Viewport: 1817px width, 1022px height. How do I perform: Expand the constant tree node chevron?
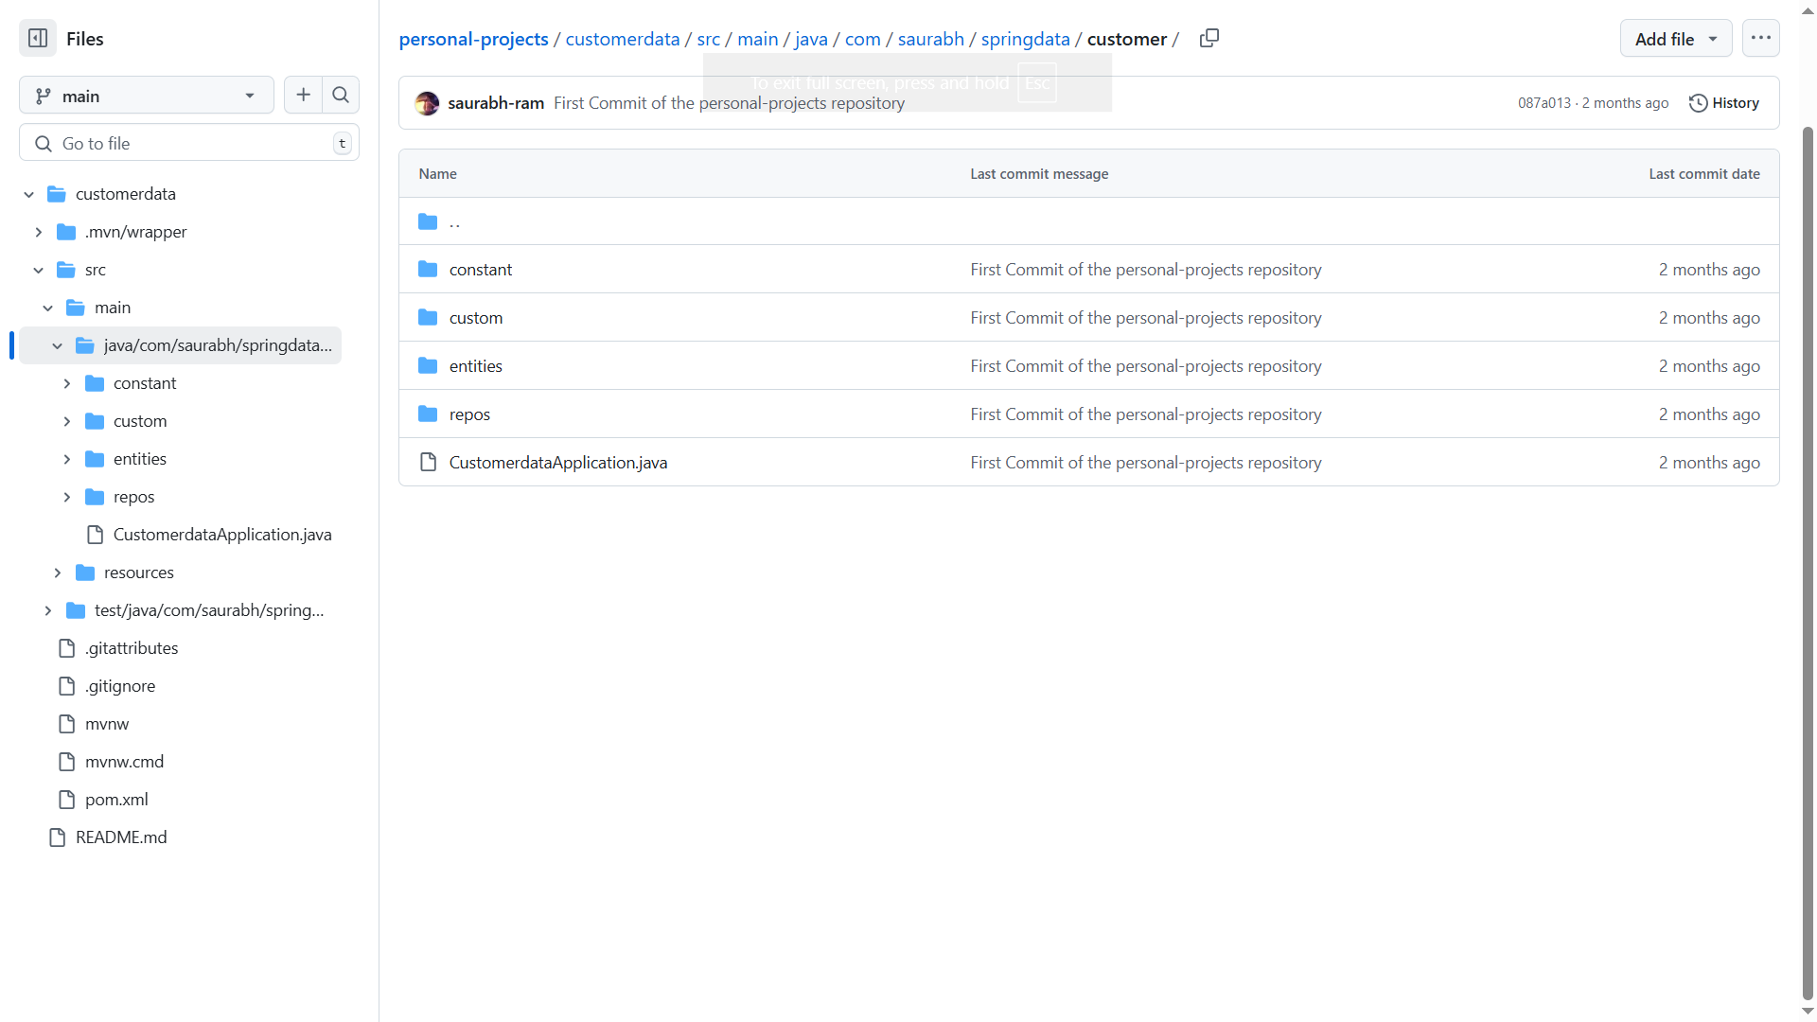(x=67, y=383)
